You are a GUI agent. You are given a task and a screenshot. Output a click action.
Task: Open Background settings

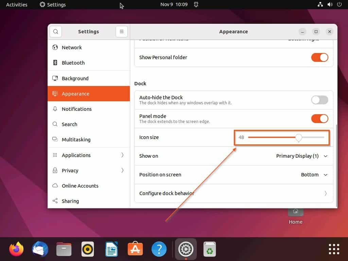(75, 78)
